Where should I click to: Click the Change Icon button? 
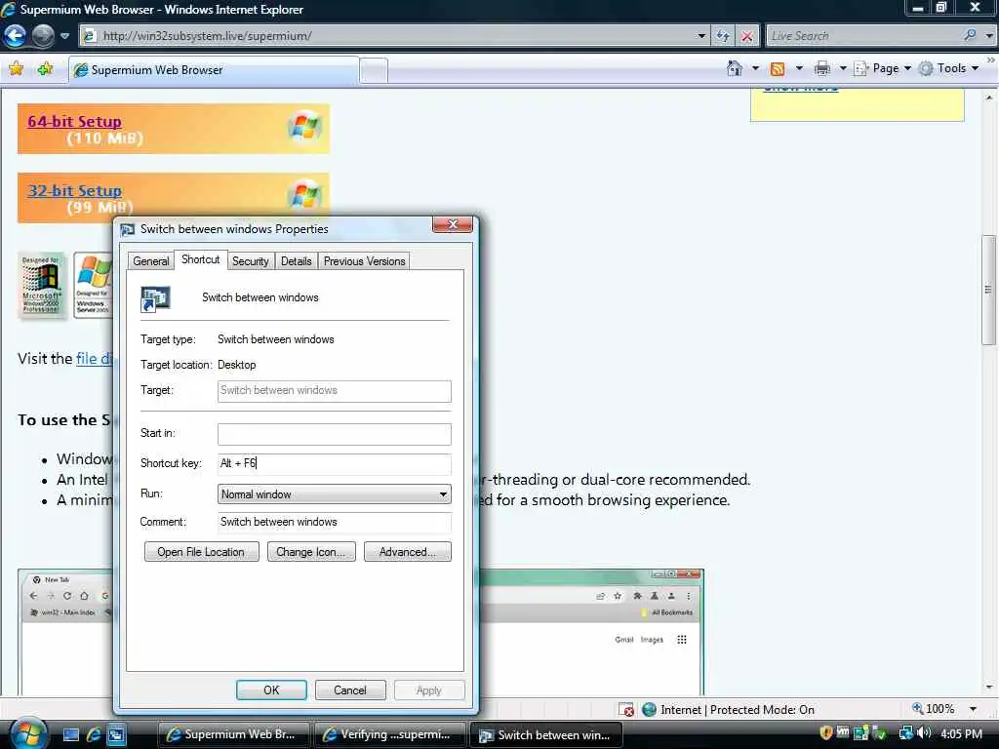311,552
